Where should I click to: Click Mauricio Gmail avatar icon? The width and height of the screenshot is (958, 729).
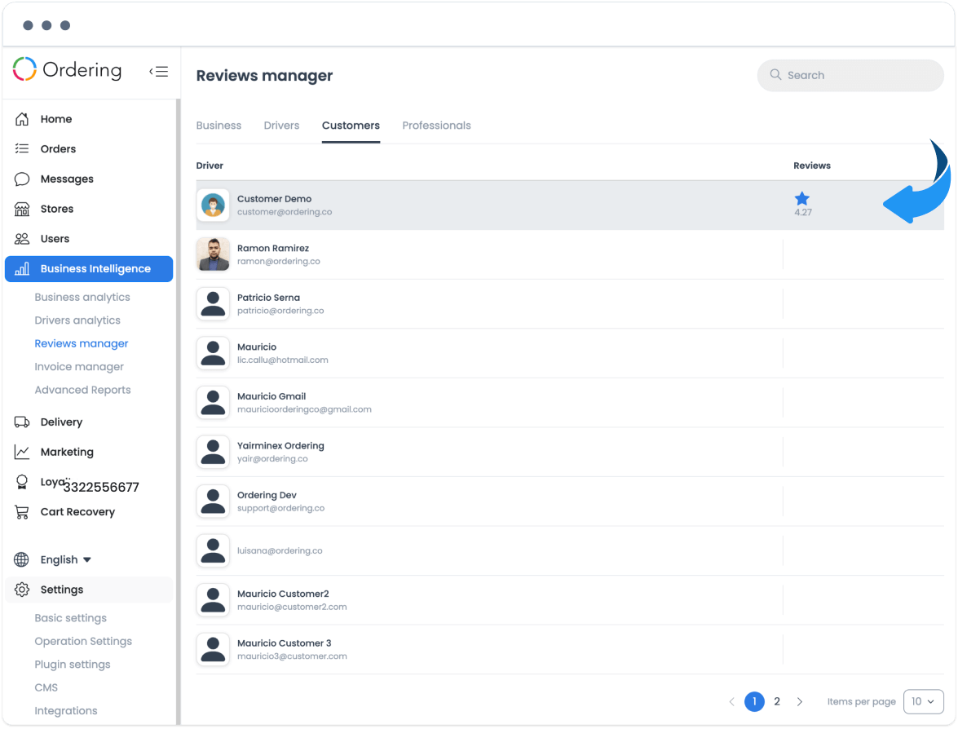pos(214,403)
